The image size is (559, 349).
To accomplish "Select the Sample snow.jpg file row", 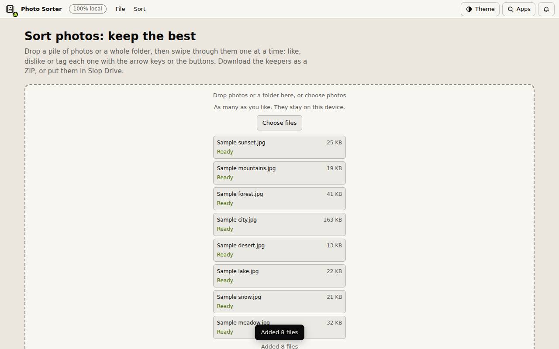I will click(x=279, y=301).
